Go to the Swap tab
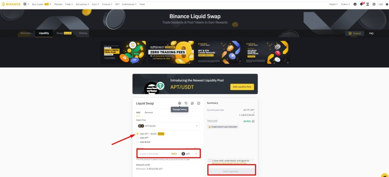Image resolution: width=389 pixels, height=177 pixels. click(60, 33)
